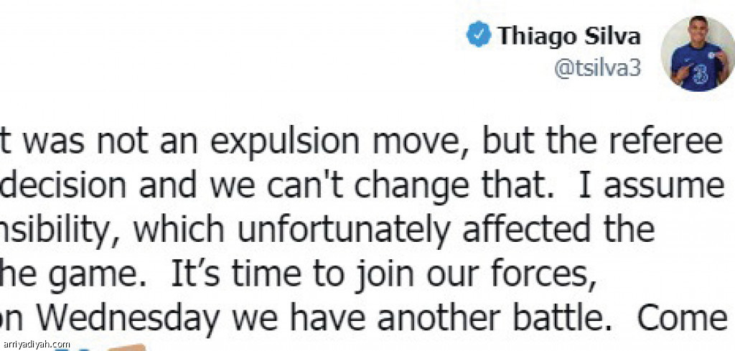This screenshot has width=735, height=351.
Task: Click the @tsilva3 handle
Action: [596, 69]
